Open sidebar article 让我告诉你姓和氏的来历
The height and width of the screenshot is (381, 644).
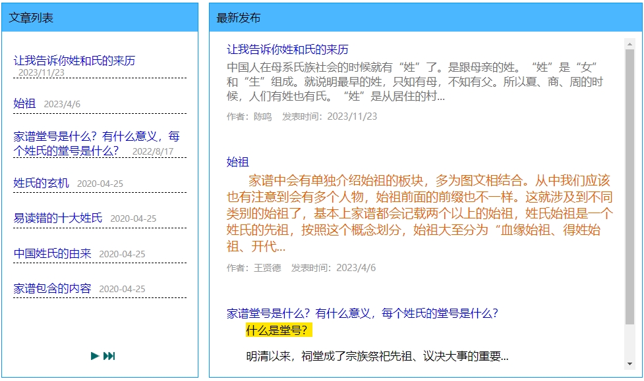click(x=74, y=61)
